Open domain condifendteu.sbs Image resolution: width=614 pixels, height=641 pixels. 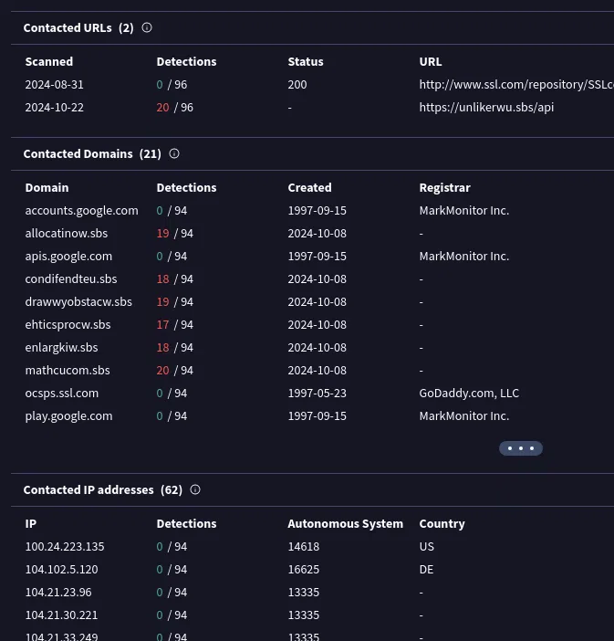coord(71,279)
